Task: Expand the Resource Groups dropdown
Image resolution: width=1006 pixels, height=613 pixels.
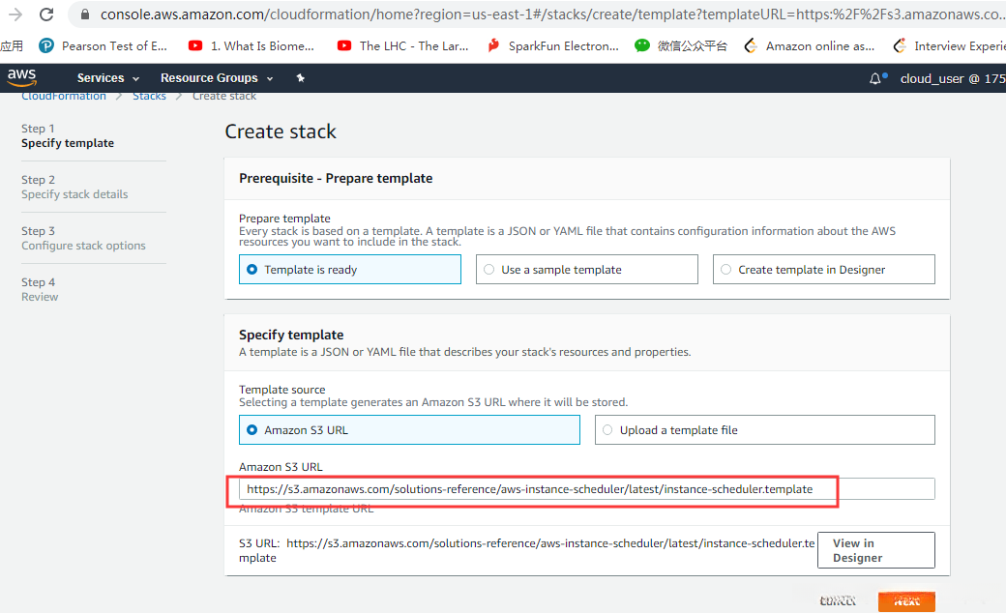Action: [217, 78]
